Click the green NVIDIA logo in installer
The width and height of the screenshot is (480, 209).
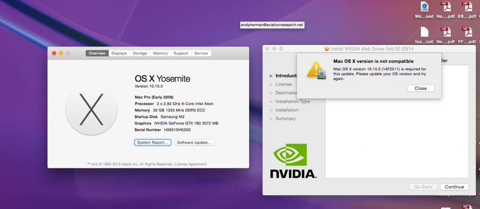(x=290, y=154)
